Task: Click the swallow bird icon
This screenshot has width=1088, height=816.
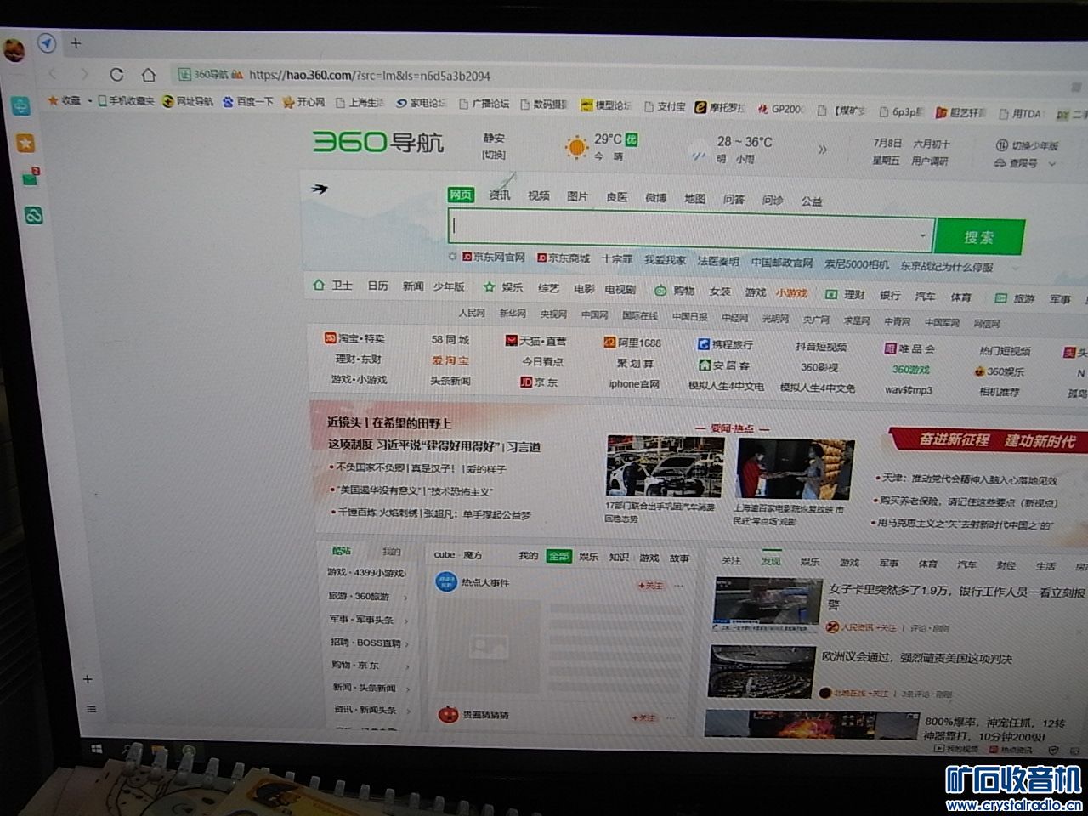Action: (x=320, y=188)
